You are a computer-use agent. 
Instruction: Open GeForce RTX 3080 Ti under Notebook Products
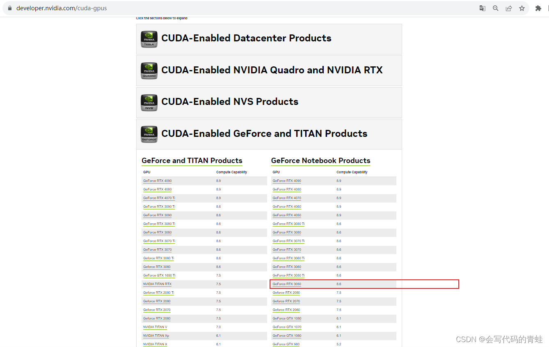[x=288, y=224]
